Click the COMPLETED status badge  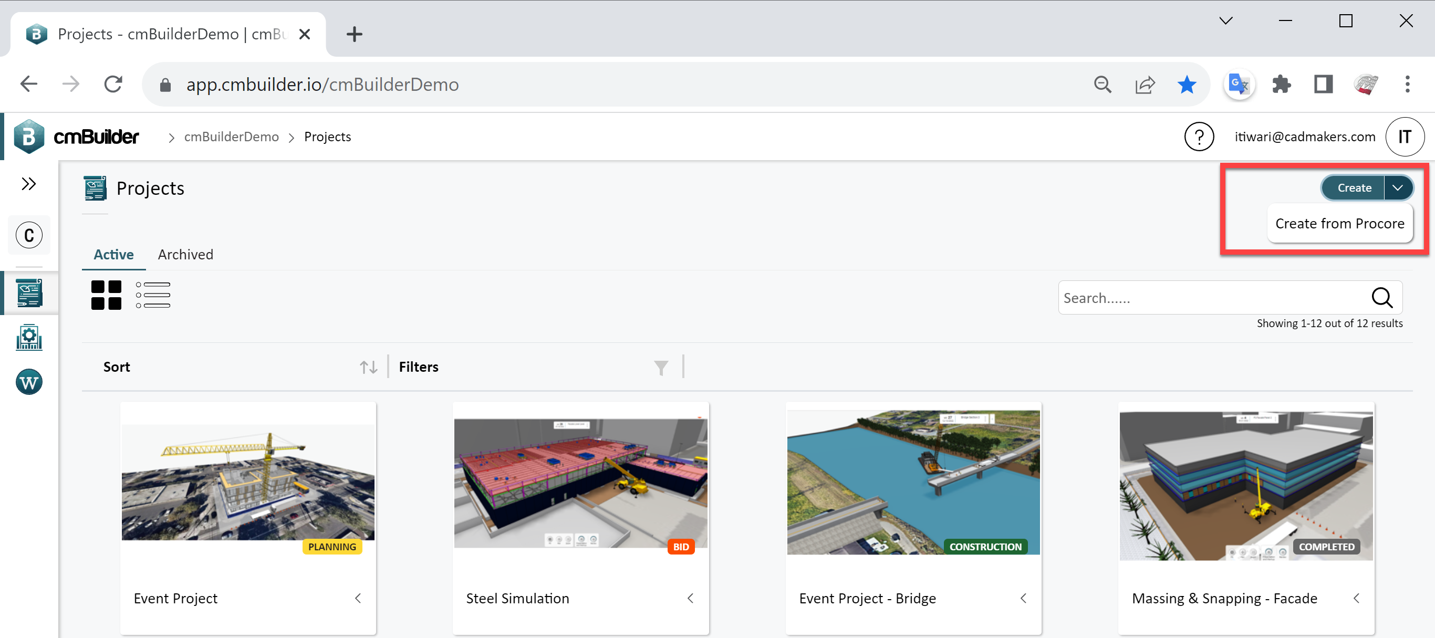coord(1326,547)
